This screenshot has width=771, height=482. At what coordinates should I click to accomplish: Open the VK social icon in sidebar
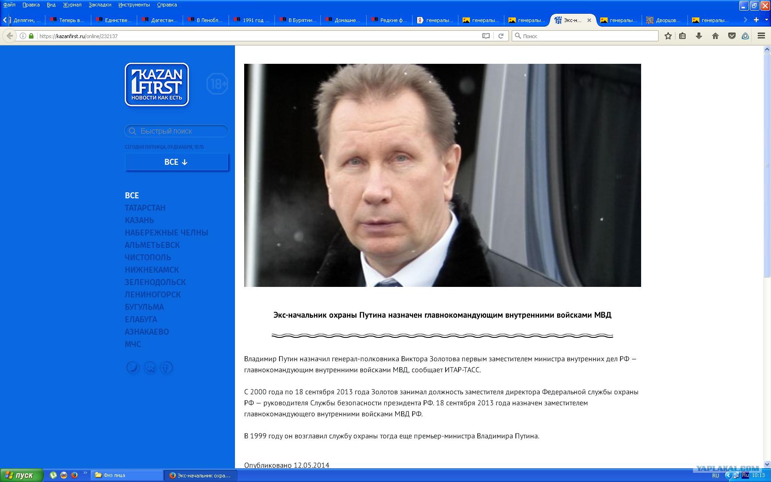tap(150, 367)
